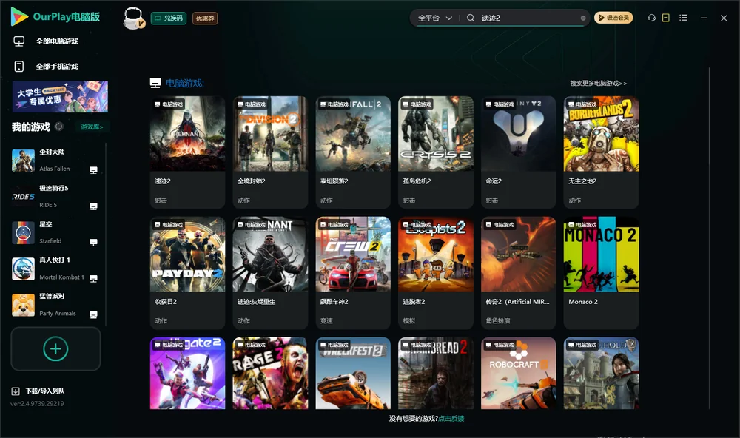Select RIDE 5 in my games list
The width and height of the screenshot is (740, 438).
(x=55, y=196)
